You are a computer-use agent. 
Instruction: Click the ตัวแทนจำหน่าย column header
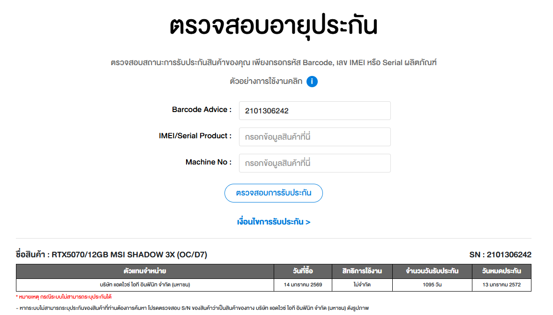pyautogui.click(x=145, y=271)
